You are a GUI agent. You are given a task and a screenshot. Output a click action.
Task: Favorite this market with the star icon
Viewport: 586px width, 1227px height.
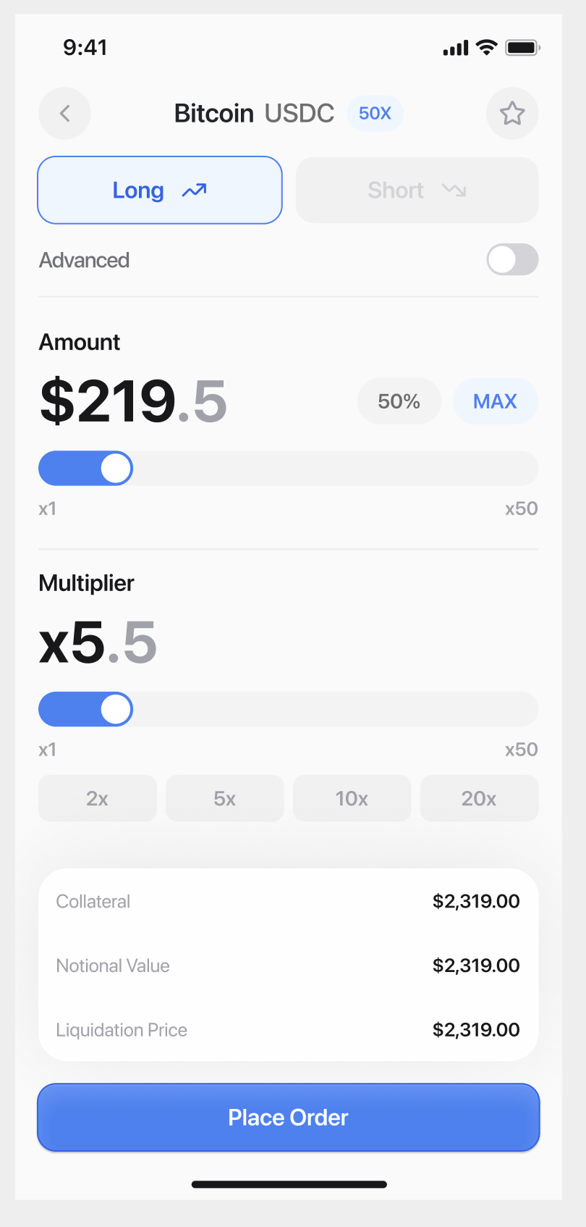[512, 113]
